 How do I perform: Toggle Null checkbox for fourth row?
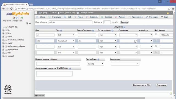click(156, 52)
